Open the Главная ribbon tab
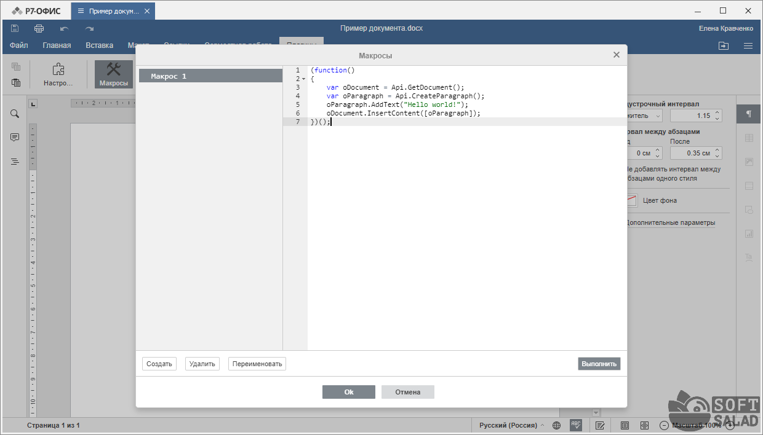Viewport: 763px width, 435px height. [57, 45]
